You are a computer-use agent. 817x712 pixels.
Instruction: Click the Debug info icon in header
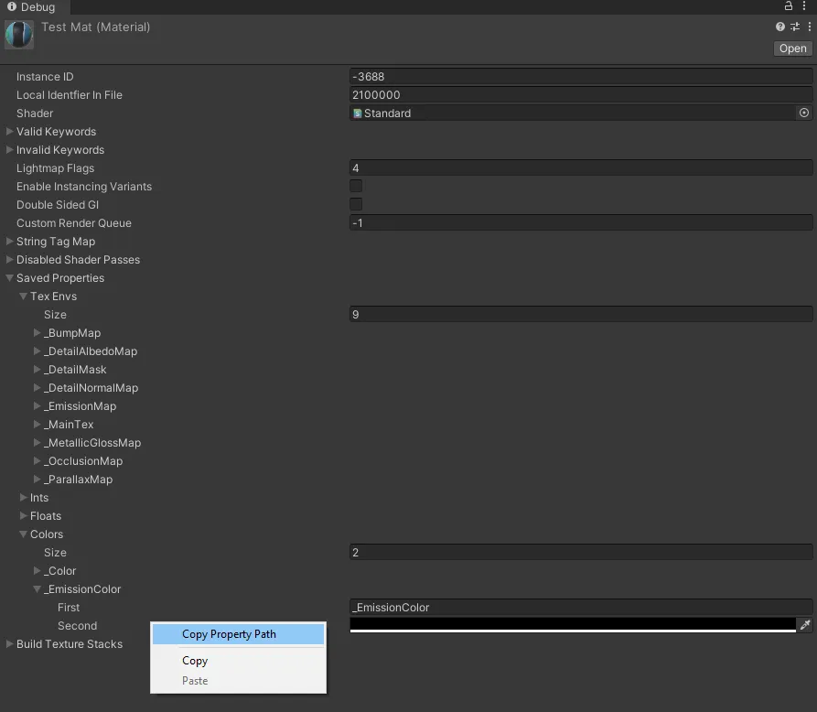[x=12, y=6]
